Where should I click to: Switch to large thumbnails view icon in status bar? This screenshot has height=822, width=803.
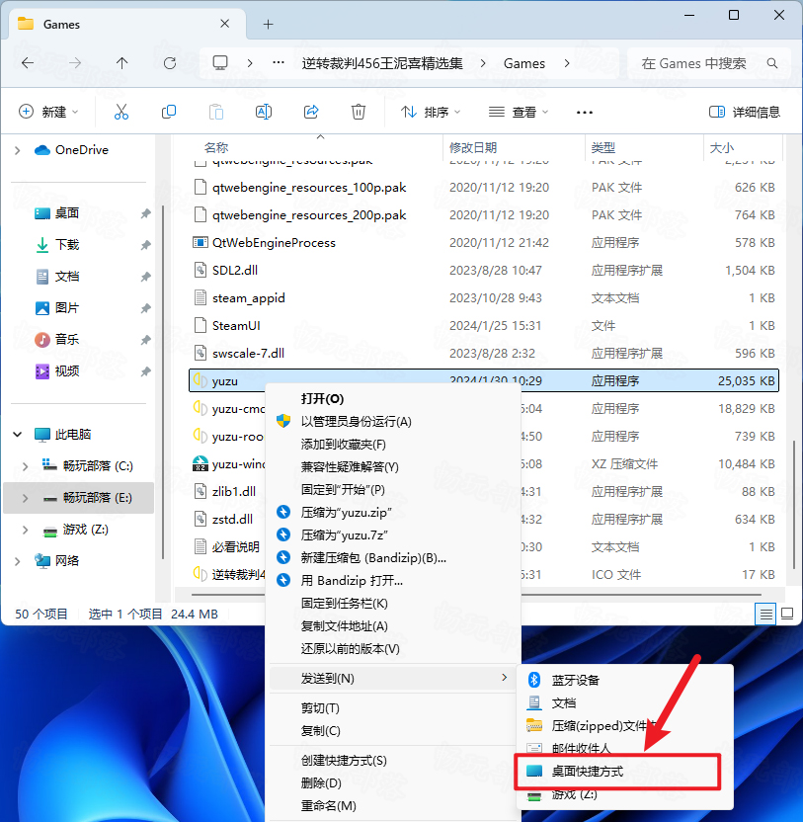[x=787, y=614]
